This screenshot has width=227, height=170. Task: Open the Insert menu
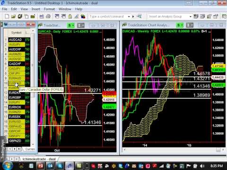(35, 9)
